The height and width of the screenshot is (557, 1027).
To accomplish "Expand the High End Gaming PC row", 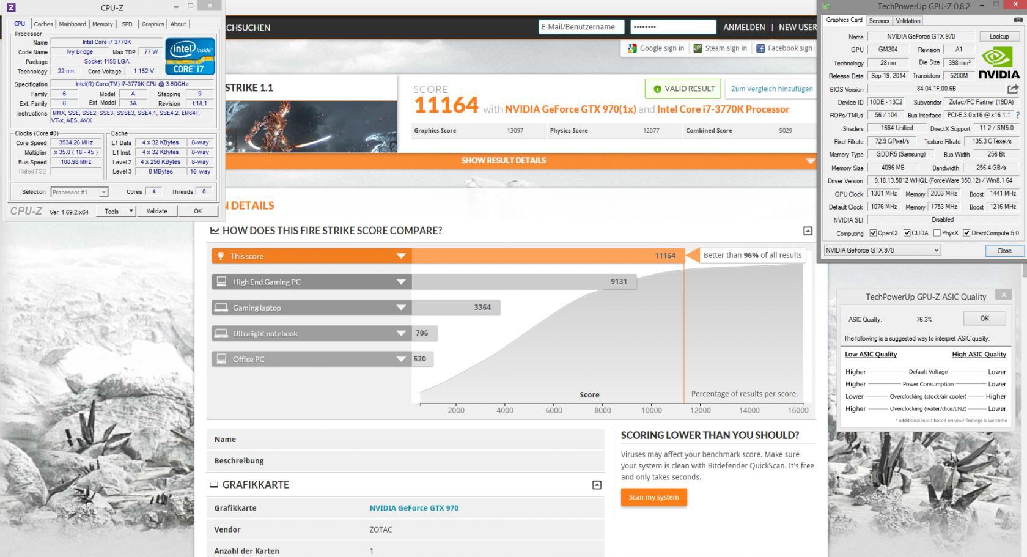I will tap(401, 282).
